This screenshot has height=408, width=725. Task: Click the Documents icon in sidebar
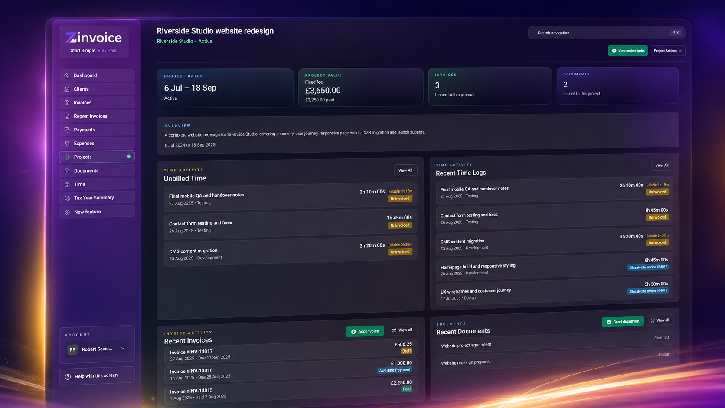point(67,171)
